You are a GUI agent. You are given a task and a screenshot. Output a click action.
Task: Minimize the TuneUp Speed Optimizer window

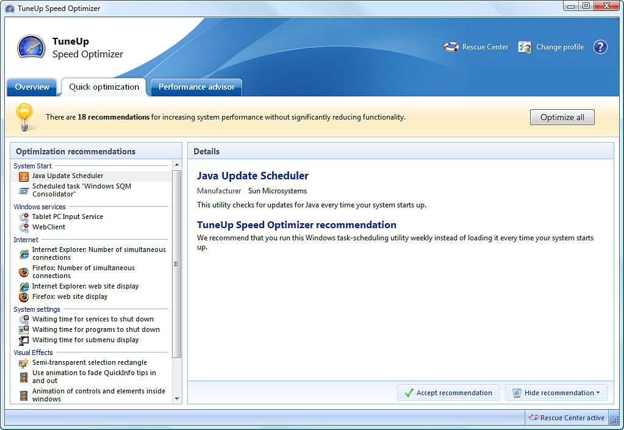point(571,5)
